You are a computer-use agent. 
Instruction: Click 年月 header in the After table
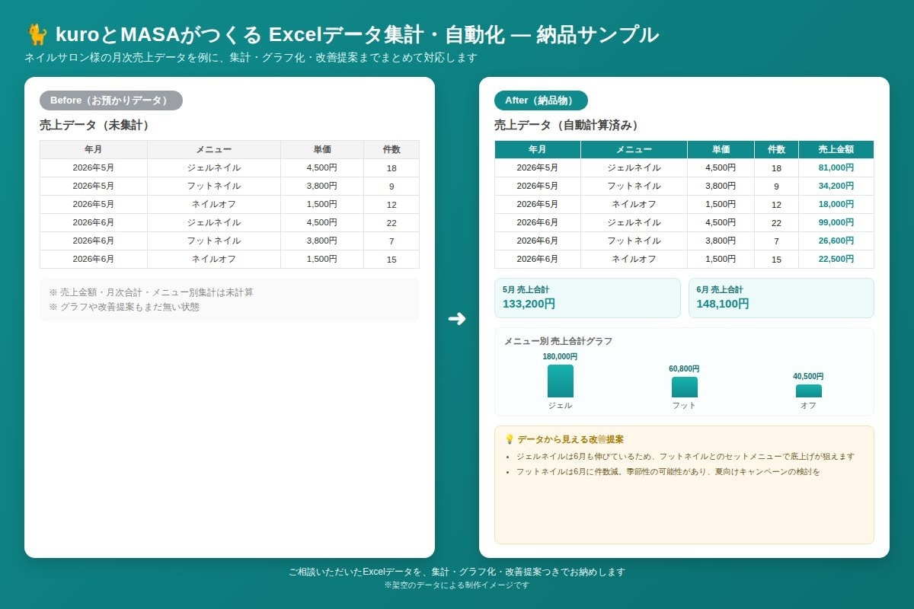538,149
